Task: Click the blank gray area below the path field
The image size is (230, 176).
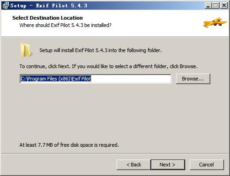Action: pyautogui.click(x=115, y=113)
